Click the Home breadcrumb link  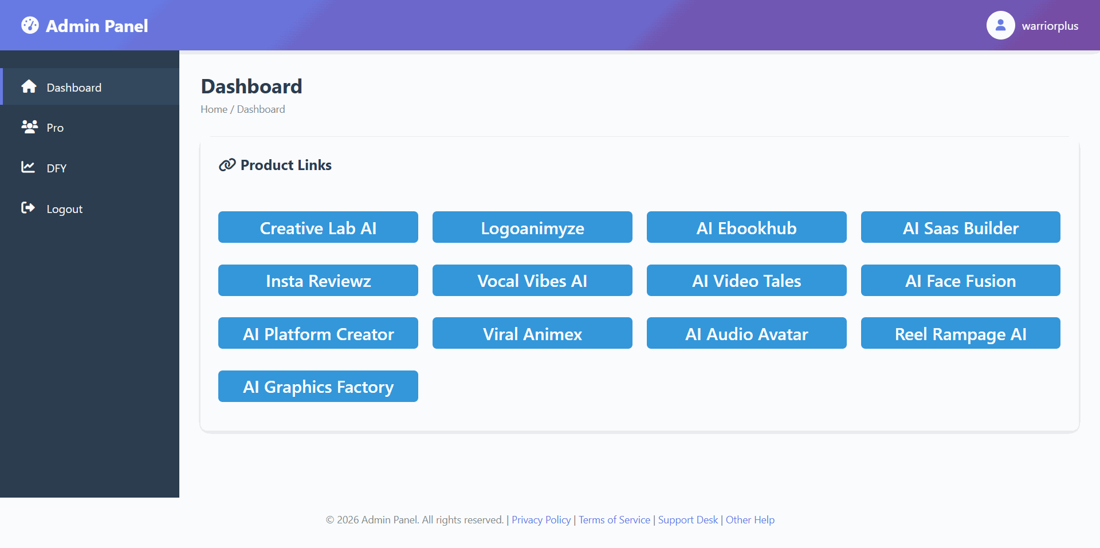[214, 109]
